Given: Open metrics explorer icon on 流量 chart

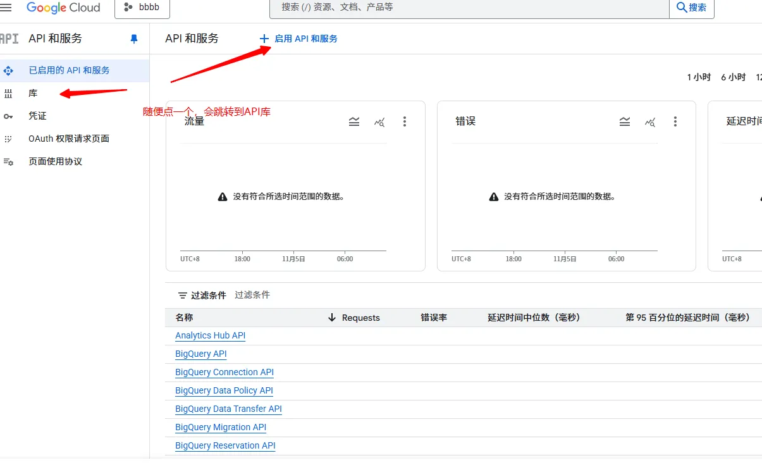Looking at the screenshot, I should pos(379,121).
